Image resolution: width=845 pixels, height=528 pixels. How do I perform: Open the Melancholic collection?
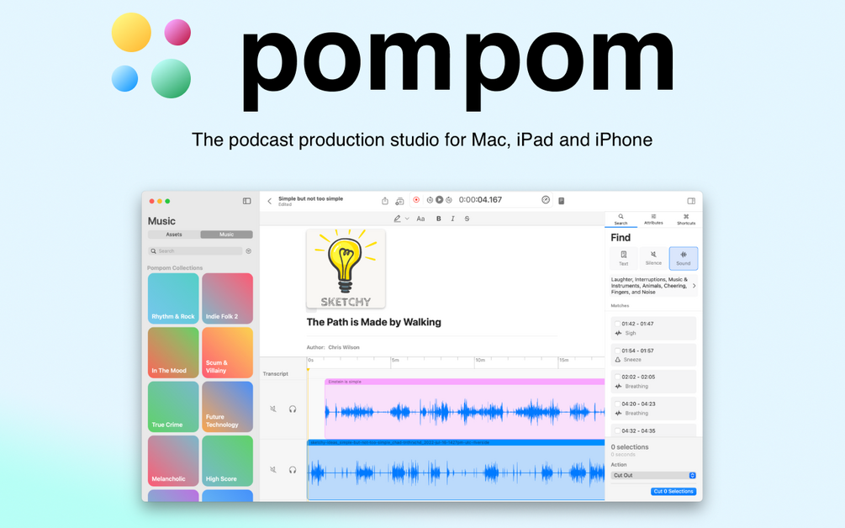(173, 461)
